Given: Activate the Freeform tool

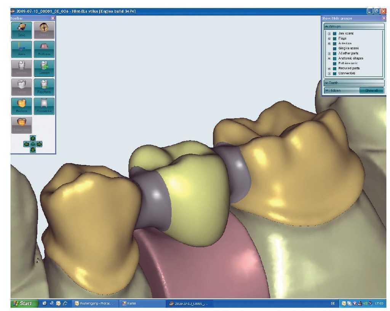Looking at the screenshot, I should [44, 87].
